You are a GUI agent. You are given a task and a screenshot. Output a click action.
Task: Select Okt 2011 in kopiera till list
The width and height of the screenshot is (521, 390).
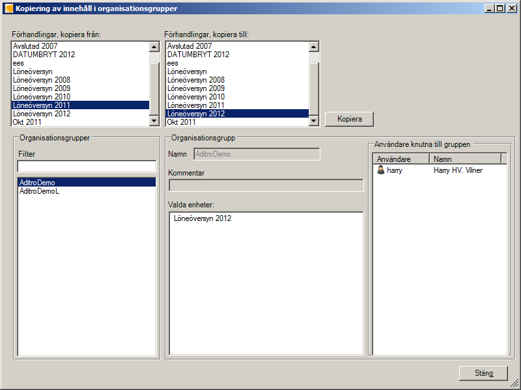point(237,122)
